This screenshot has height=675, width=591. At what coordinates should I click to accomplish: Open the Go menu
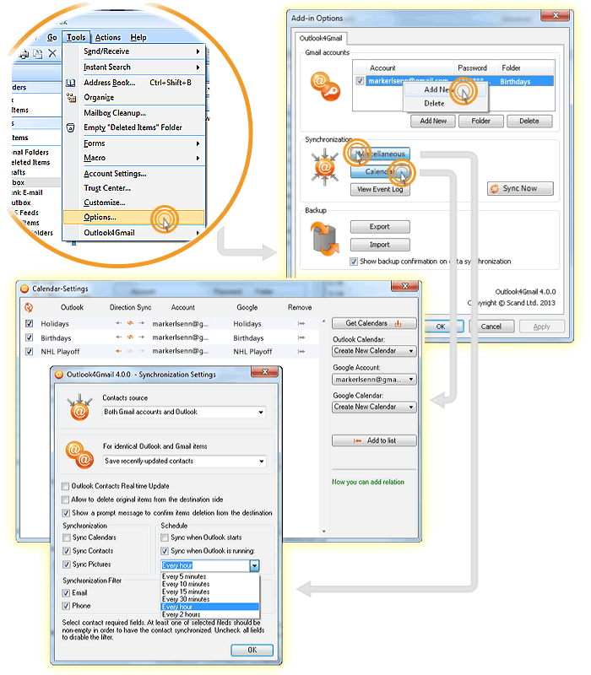[52, 37]
